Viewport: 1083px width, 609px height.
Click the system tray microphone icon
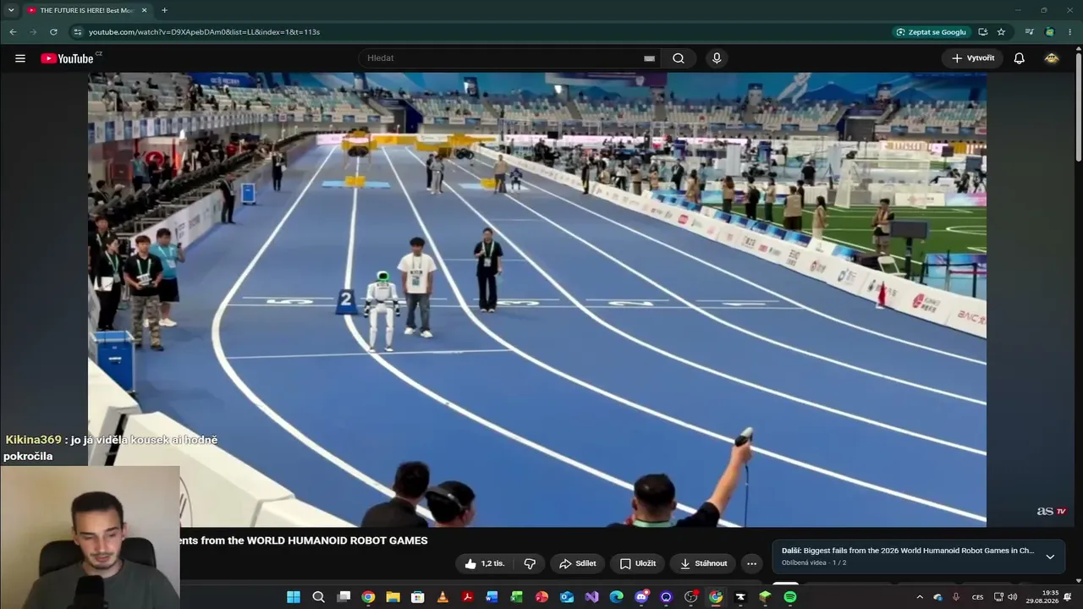point(956,597)
